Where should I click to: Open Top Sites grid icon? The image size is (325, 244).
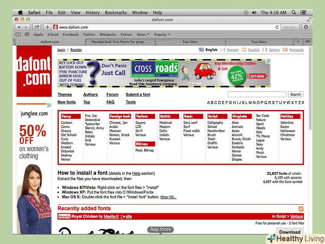coord(27,34)
